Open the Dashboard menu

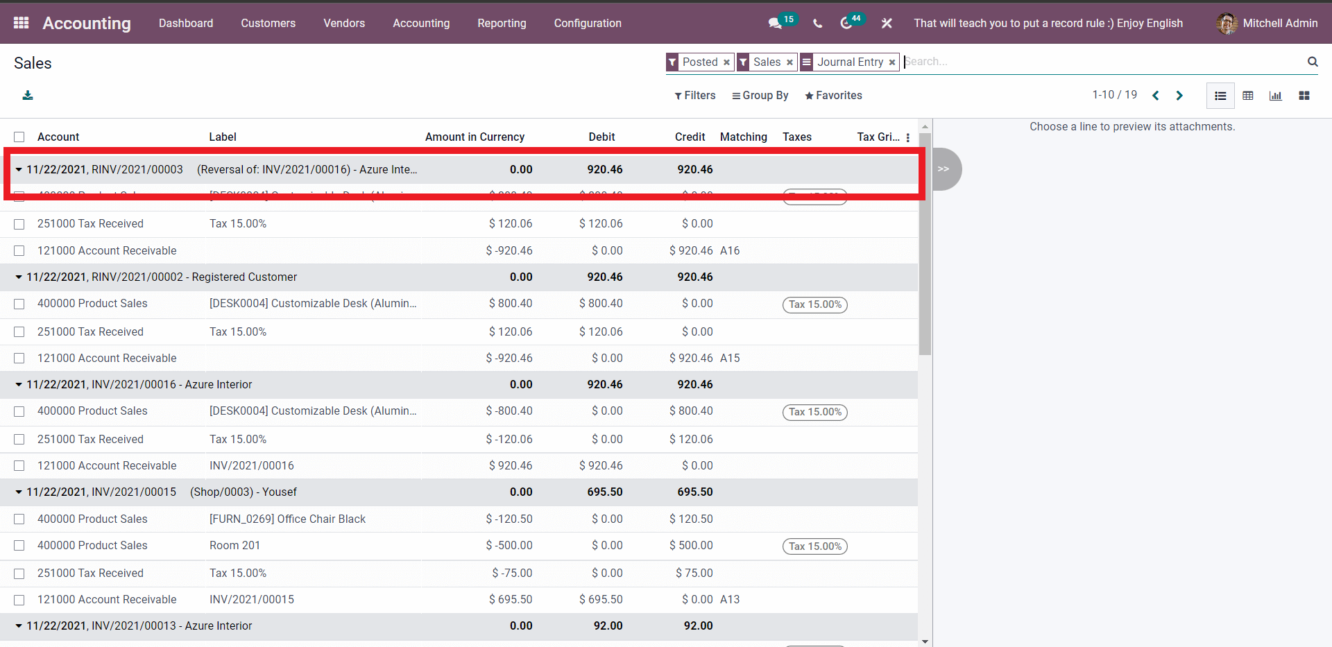click(186, 23)
